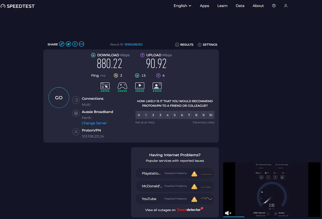Click the 90.92 upload speed value

(156, 64)
